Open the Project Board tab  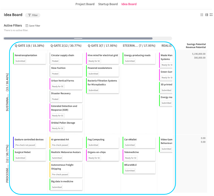tap(85, 4)
